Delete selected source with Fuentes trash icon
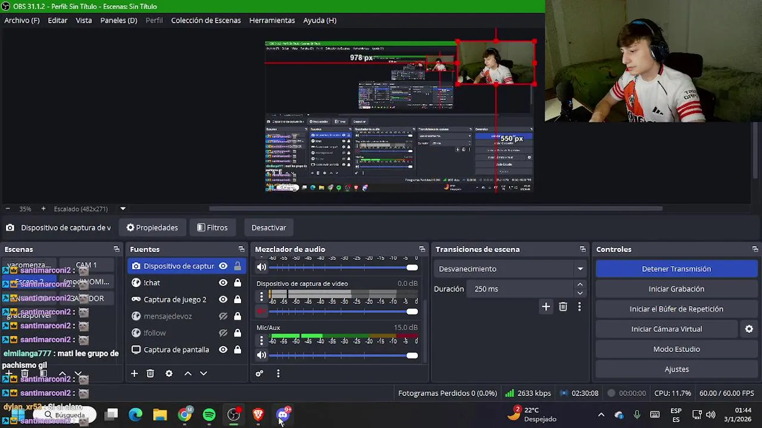Viewport: 762px width, 428px height. [x=150, y=373]
